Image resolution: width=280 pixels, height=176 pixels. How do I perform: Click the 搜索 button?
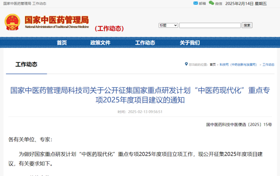pos(247,25)
